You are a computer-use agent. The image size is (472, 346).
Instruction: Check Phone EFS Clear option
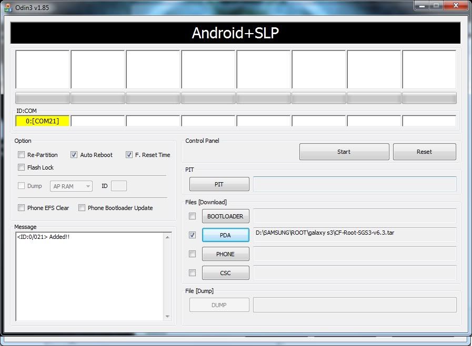click(22, 208)
